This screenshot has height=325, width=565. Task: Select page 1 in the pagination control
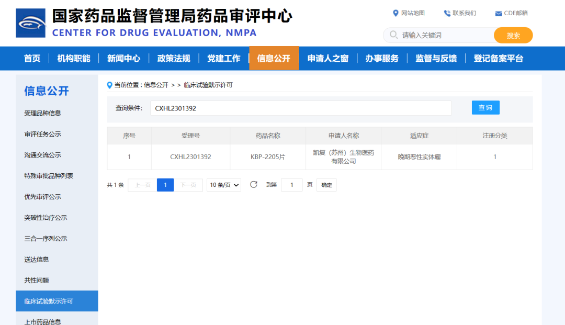165,185
